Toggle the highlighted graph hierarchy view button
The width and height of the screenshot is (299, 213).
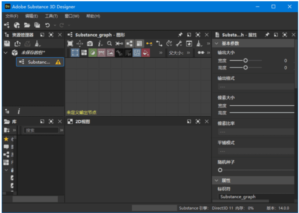pyautogui.click(x=129, y=44)
